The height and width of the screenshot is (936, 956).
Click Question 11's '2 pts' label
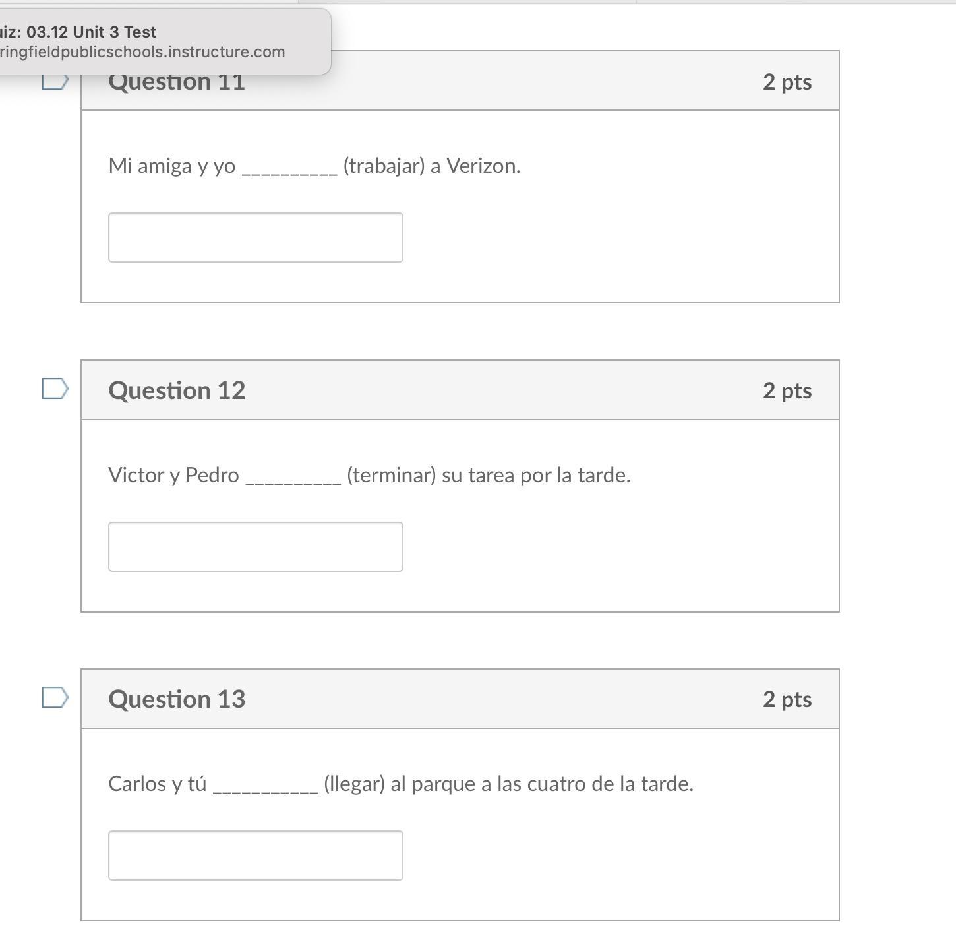click(787, 82)
